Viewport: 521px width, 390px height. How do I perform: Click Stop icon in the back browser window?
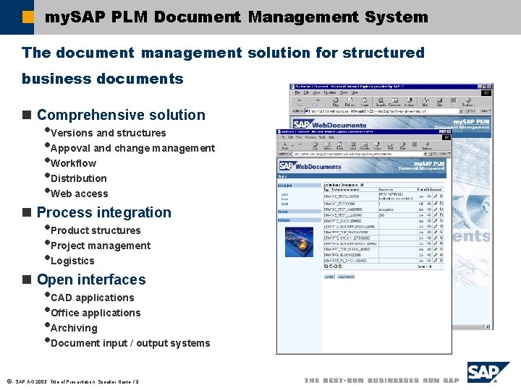(x=336, y=102)
